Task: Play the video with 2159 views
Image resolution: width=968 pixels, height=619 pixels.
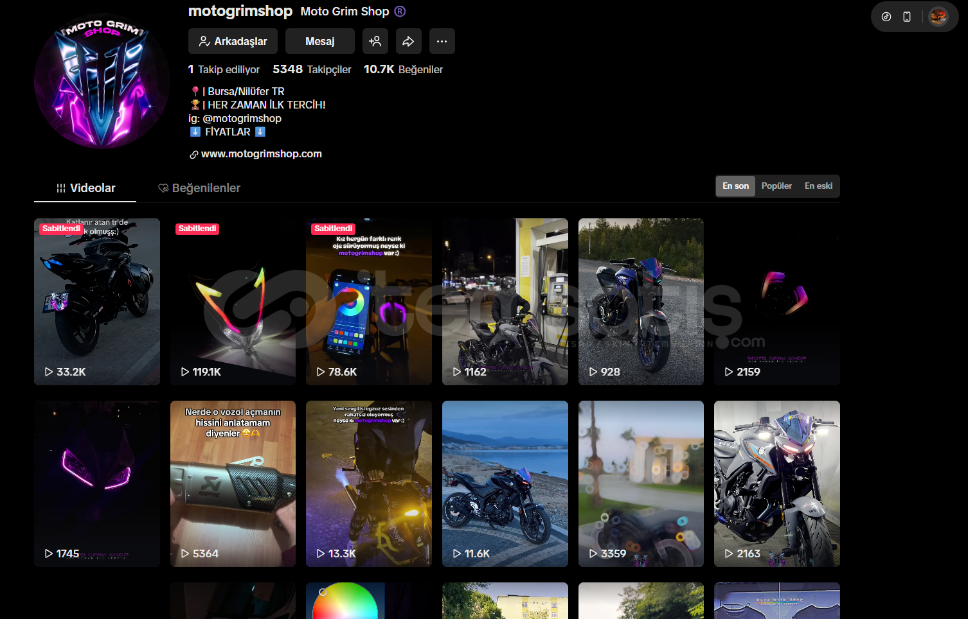Action: tap(777, 302)
